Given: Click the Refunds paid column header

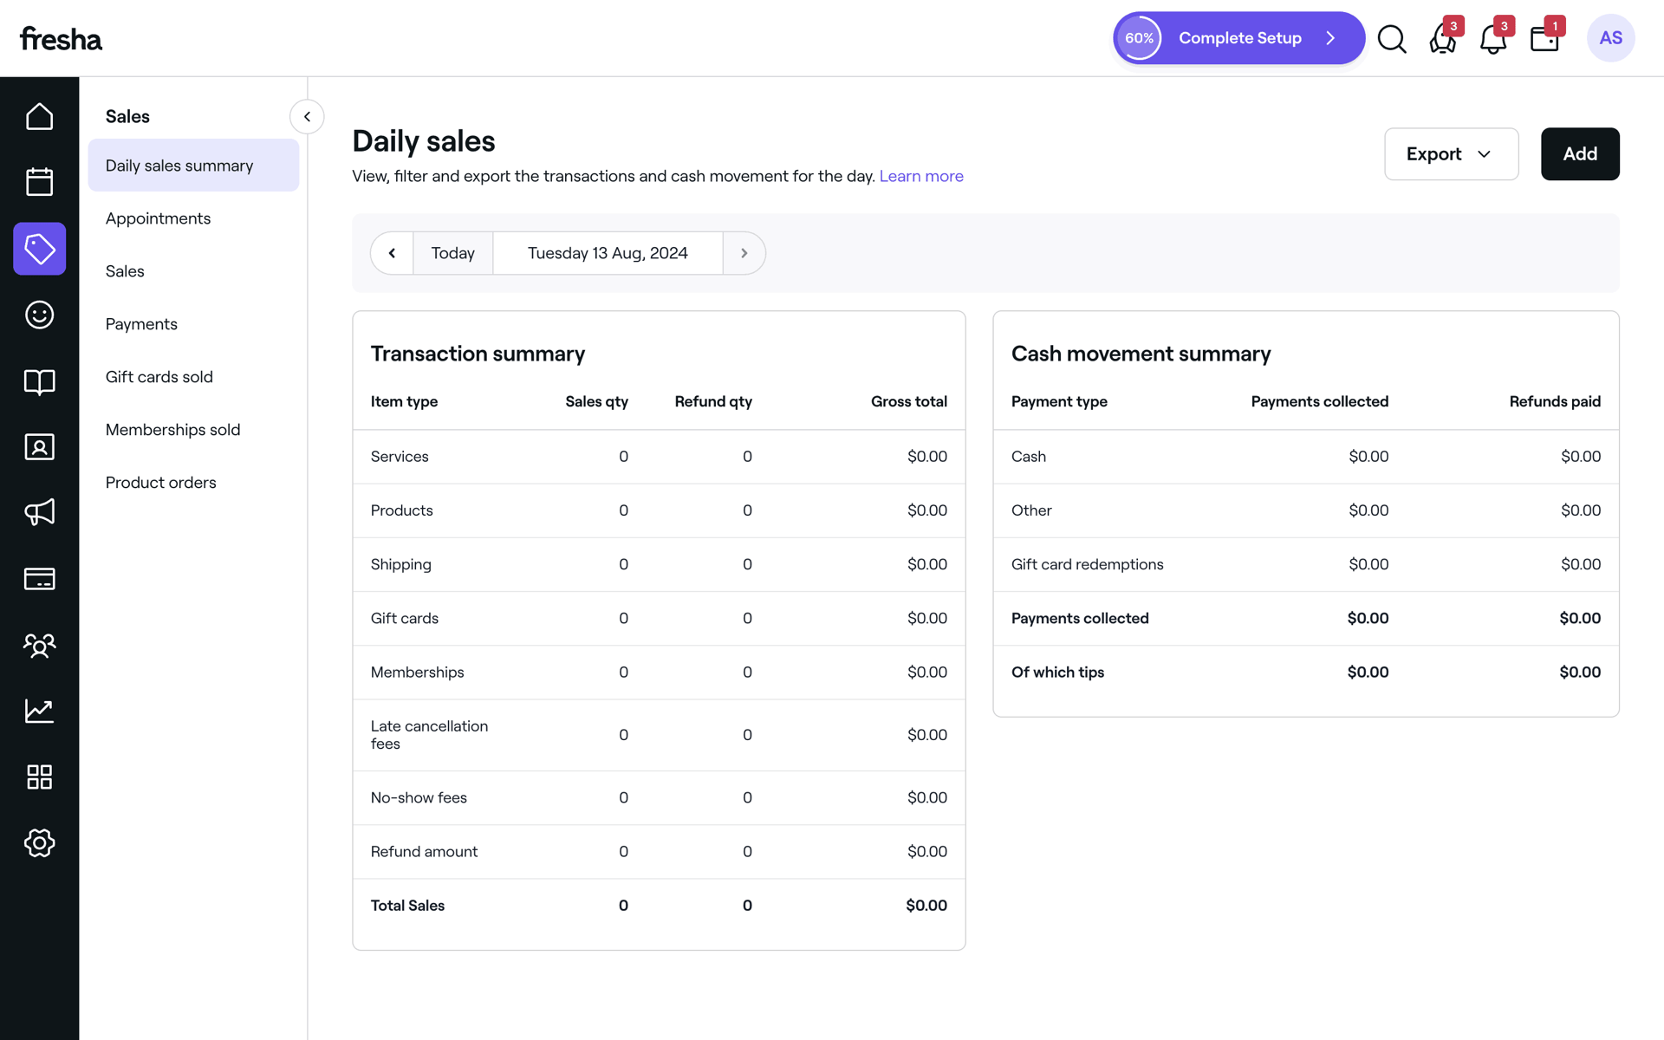Looking at the screenshot, I should coord(1555,401).
